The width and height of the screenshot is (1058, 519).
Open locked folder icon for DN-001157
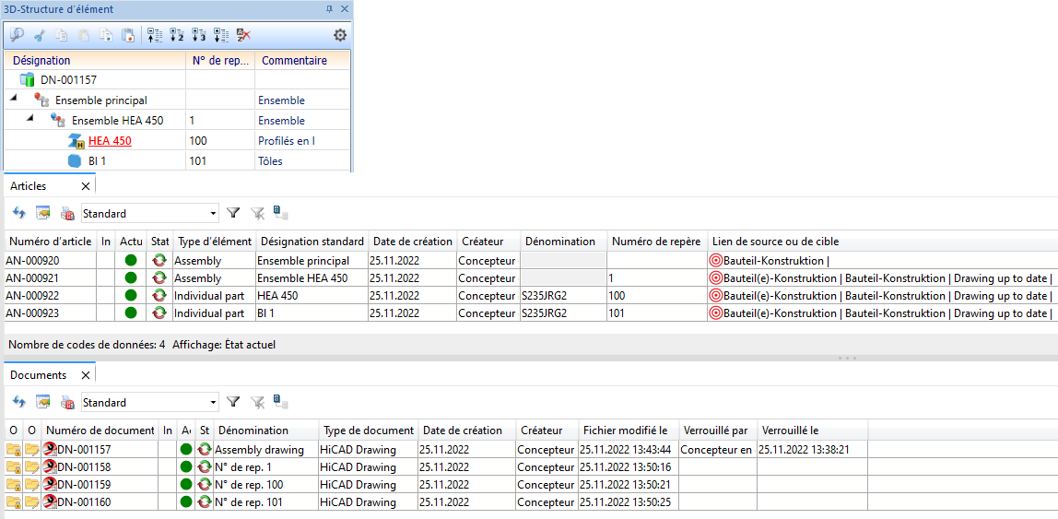[x=14, y=450]
